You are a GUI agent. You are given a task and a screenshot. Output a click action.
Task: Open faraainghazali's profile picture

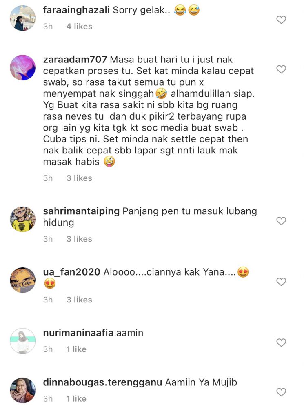pos(22,18)
